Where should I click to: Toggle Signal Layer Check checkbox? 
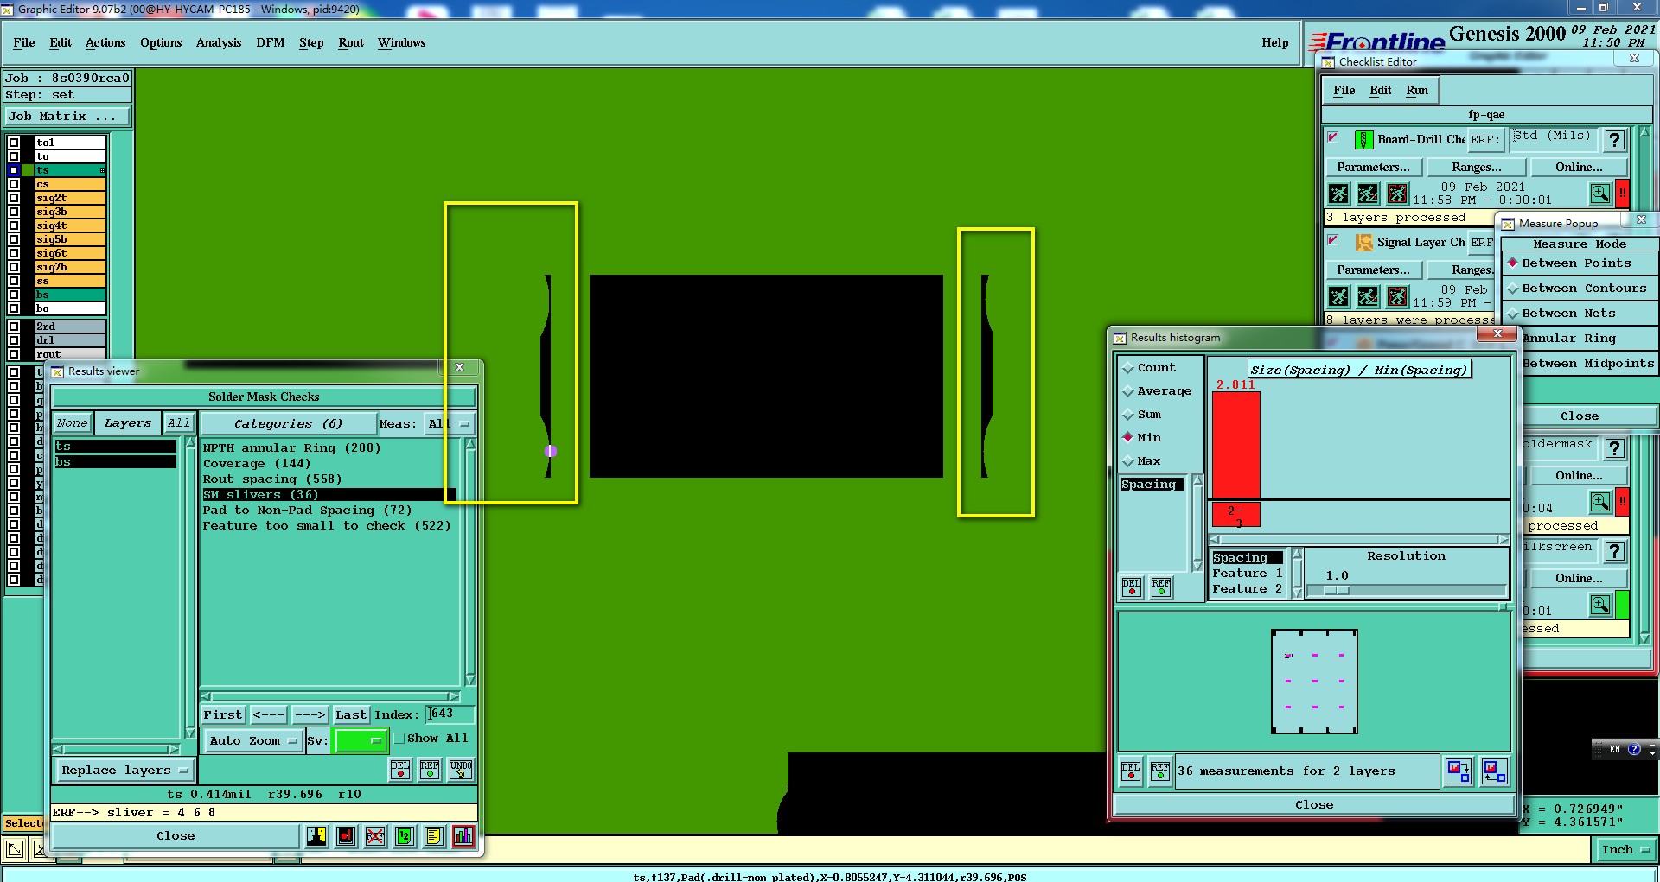(x=1333, y=240)
